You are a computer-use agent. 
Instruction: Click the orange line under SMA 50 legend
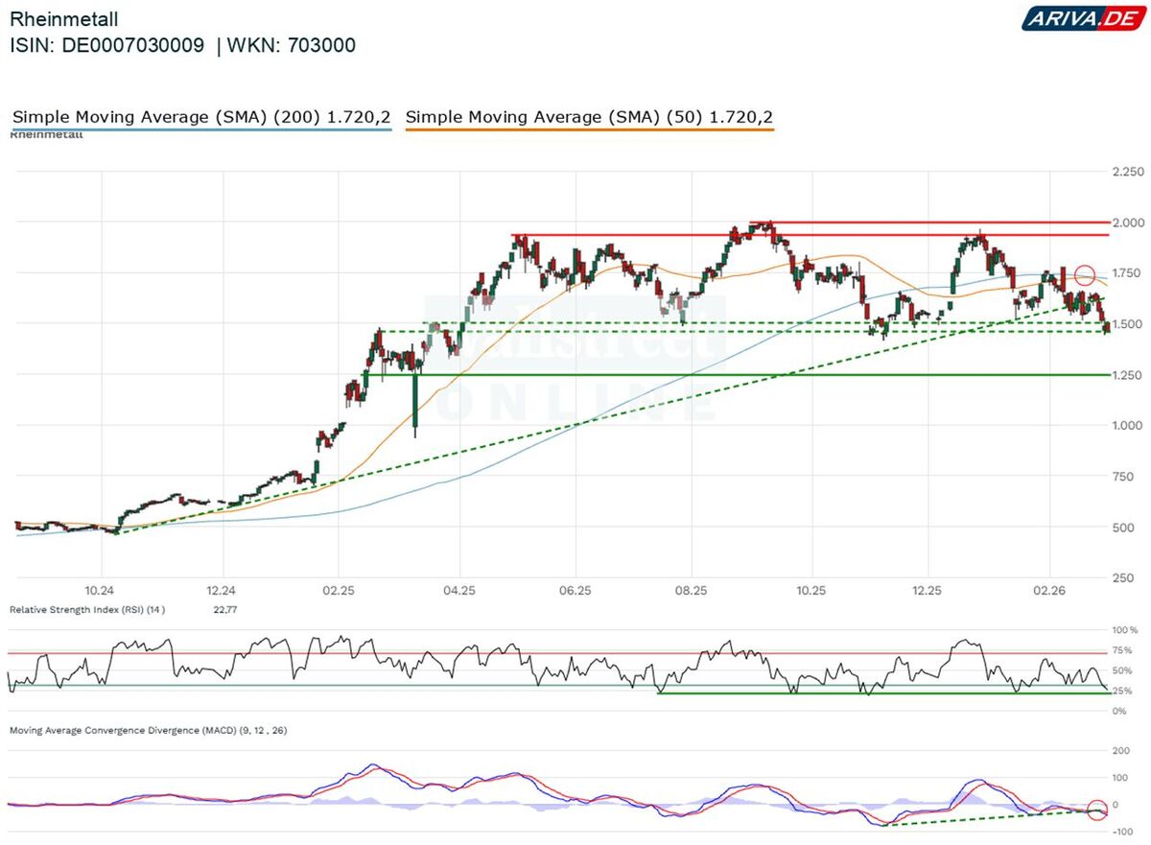pyautogui.click(x=590, y=129)
